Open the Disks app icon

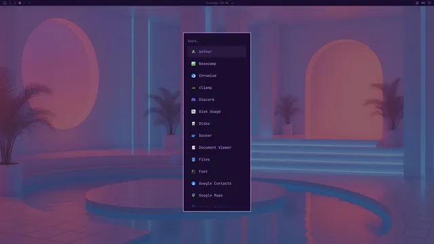(193, 123)
